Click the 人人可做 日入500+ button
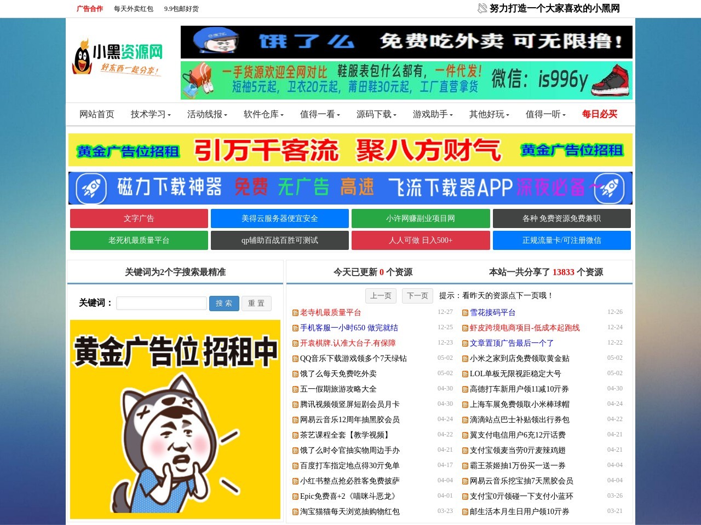The height and width of the screenshot is (525, 701). click(x=421, y=240)
